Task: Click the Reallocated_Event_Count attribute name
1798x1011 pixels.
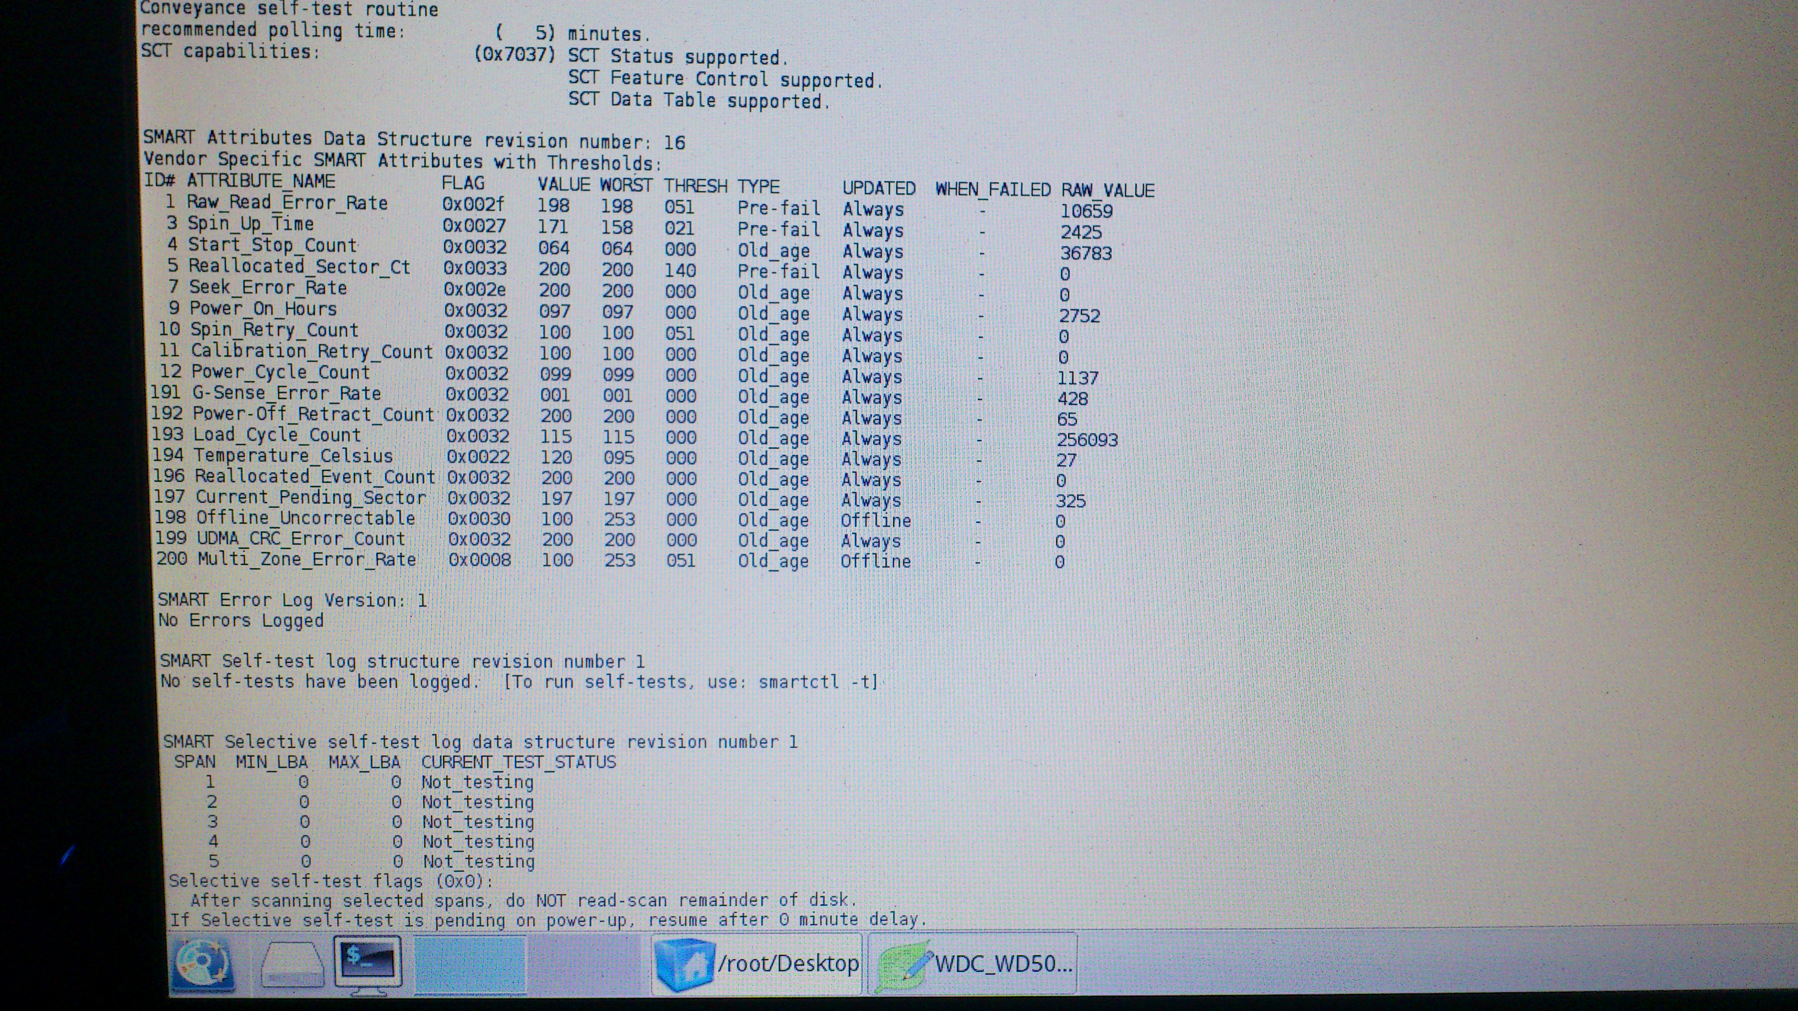Action: 315,476
